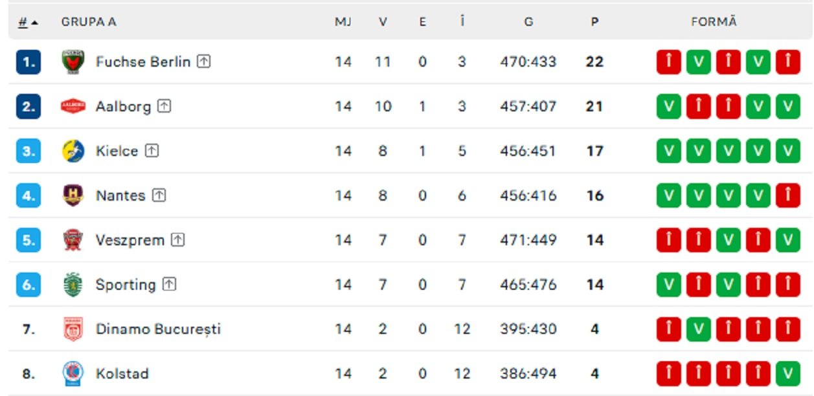Click the Veszprem club logo
Viewport: 814px width, 396px height.
point(73,240)
